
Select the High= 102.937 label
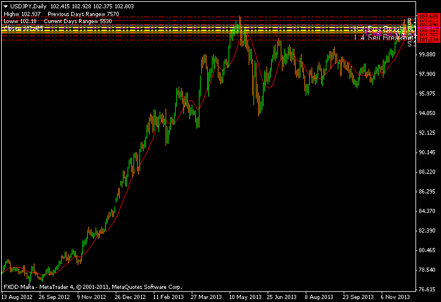coord(22,14)
